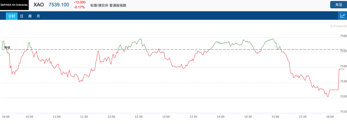This screenshot has width=347, height=124.
Task: Open the chart indicator icon
Action: click(342, 16)
